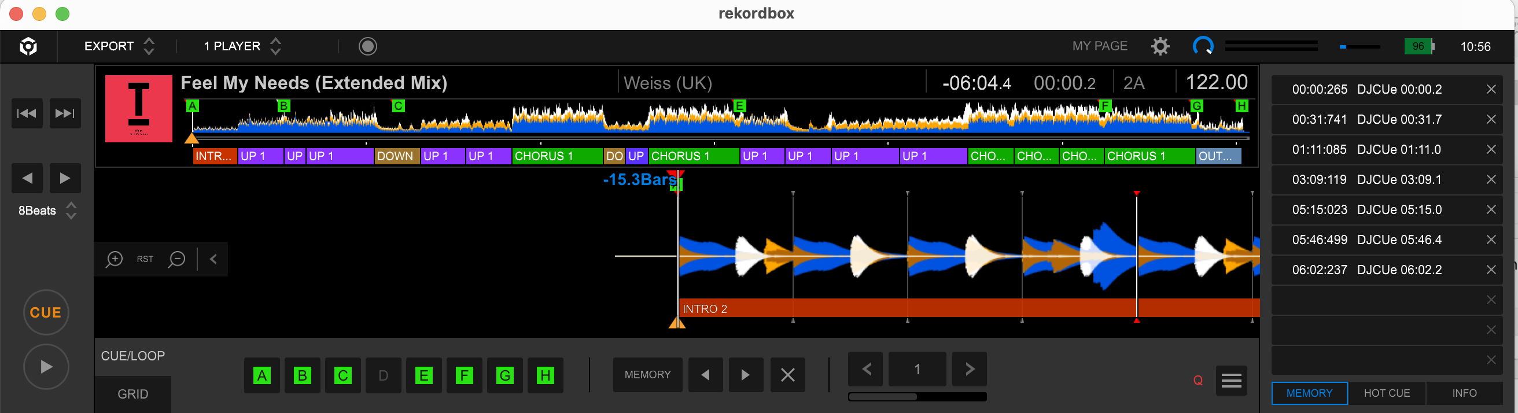Select the DOWN phrase segment
This screenshot has height=413, width=1518.
coord(397,156)
